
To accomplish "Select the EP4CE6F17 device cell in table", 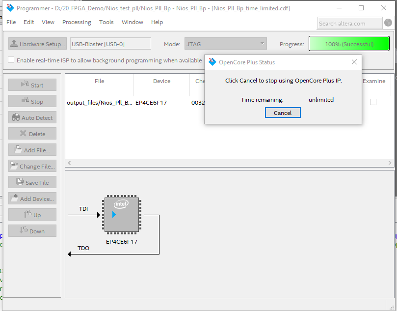I will [151, 103].
